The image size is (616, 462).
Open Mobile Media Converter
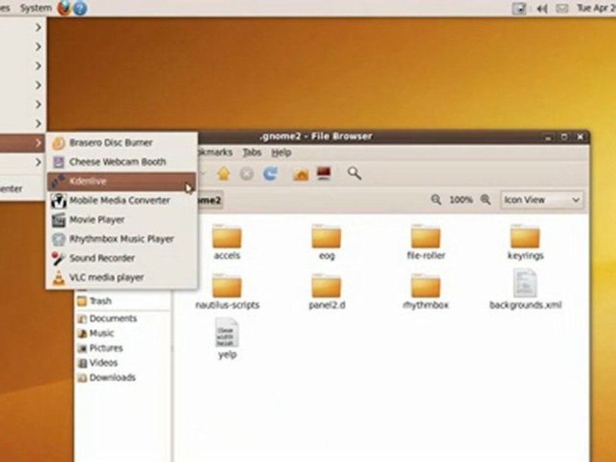pos(122,200)
